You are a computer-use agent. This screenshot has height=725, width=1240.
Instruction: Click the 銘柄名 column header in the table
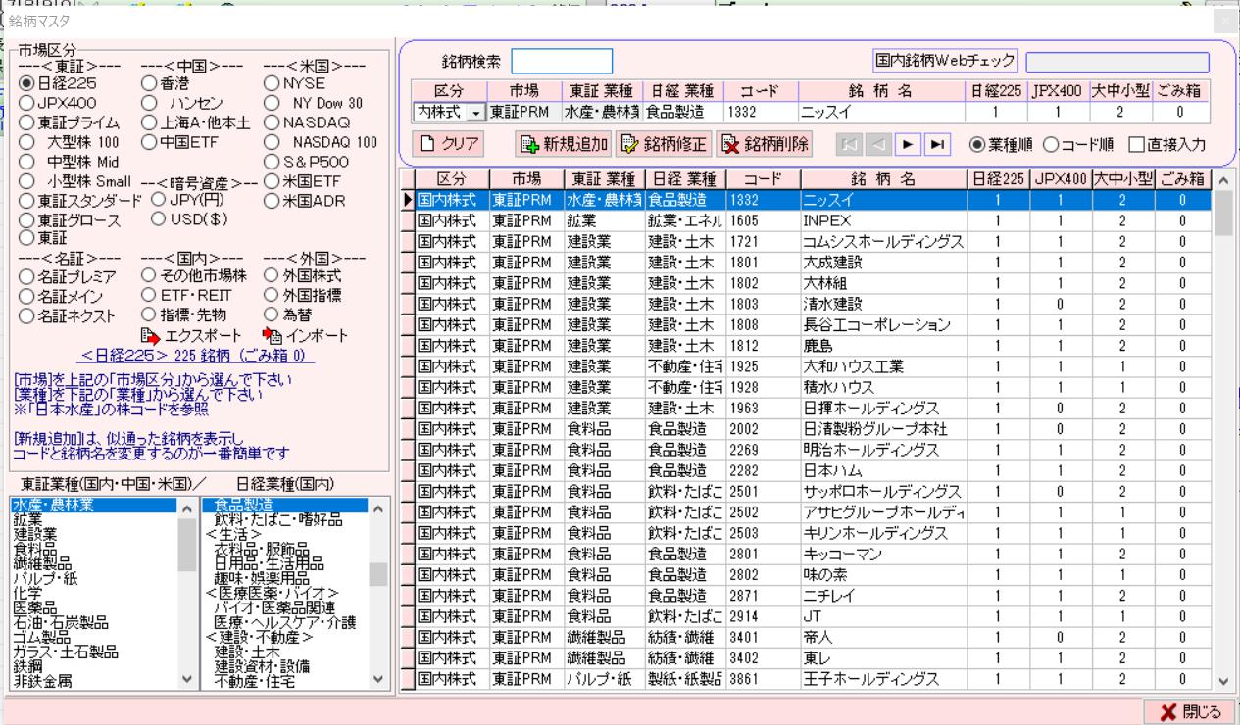[x=881, y=180]
